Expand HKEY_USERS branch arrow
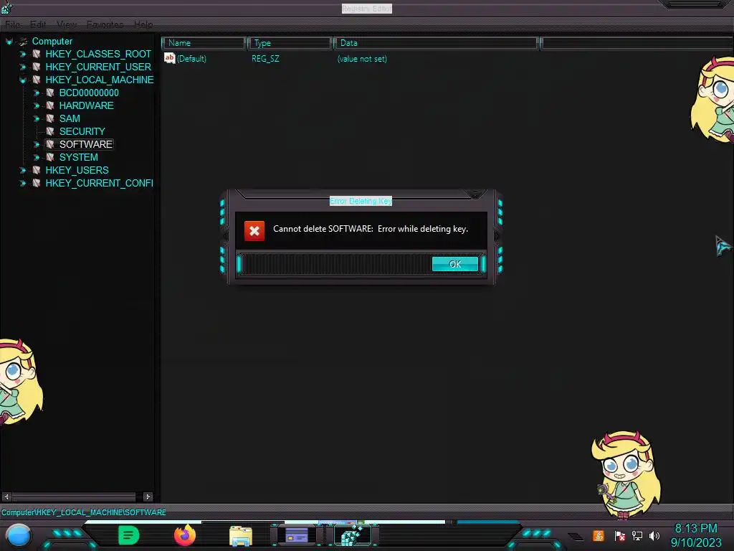734x551 pixels. click(x=22, y=170)
